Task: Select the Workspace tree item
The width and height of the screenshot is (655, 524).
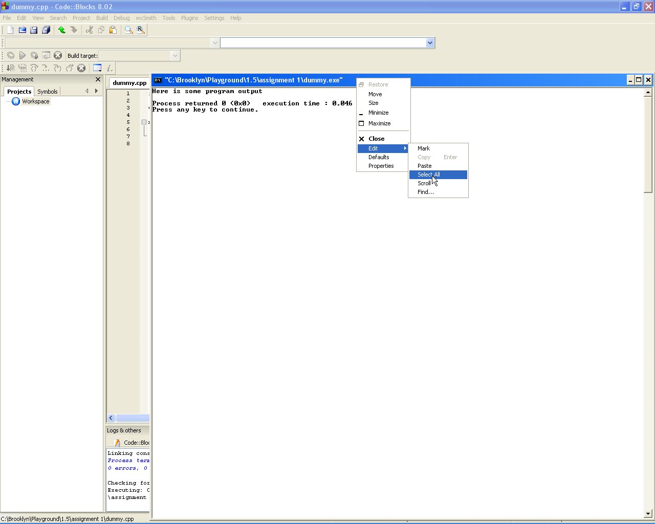Action: (36, 101)
